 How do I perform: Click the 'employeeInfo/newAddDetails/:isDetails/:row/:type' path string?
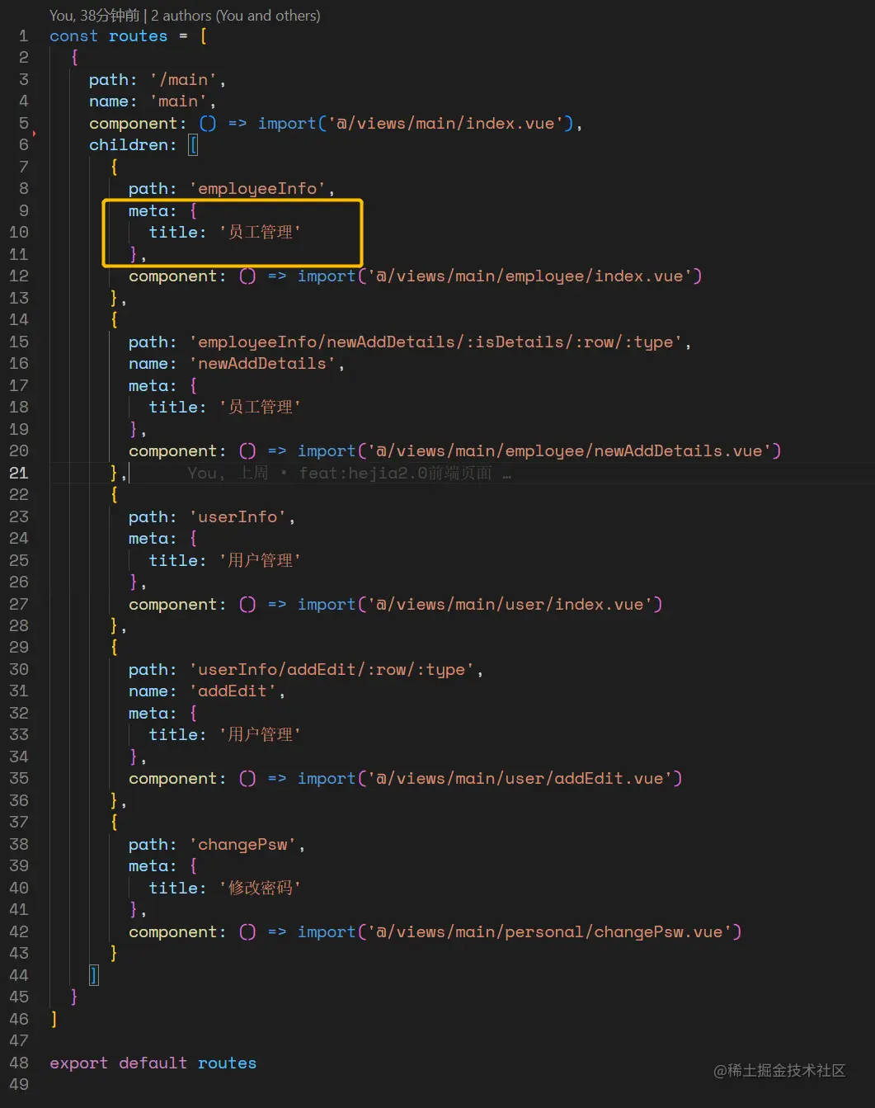435,342
